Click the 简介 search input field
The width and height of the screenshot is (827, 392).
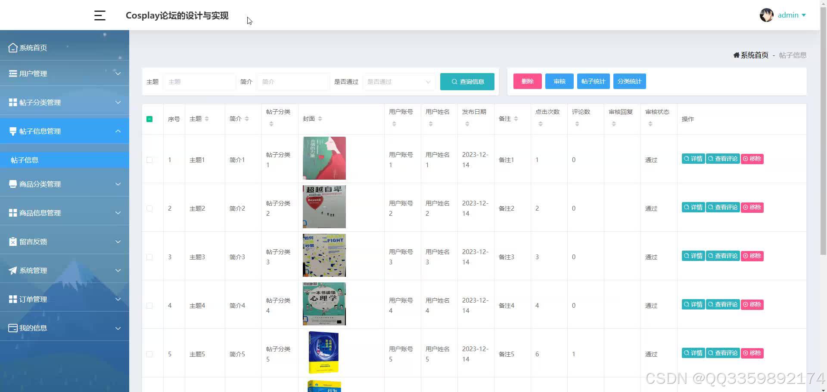pos(293,82)
